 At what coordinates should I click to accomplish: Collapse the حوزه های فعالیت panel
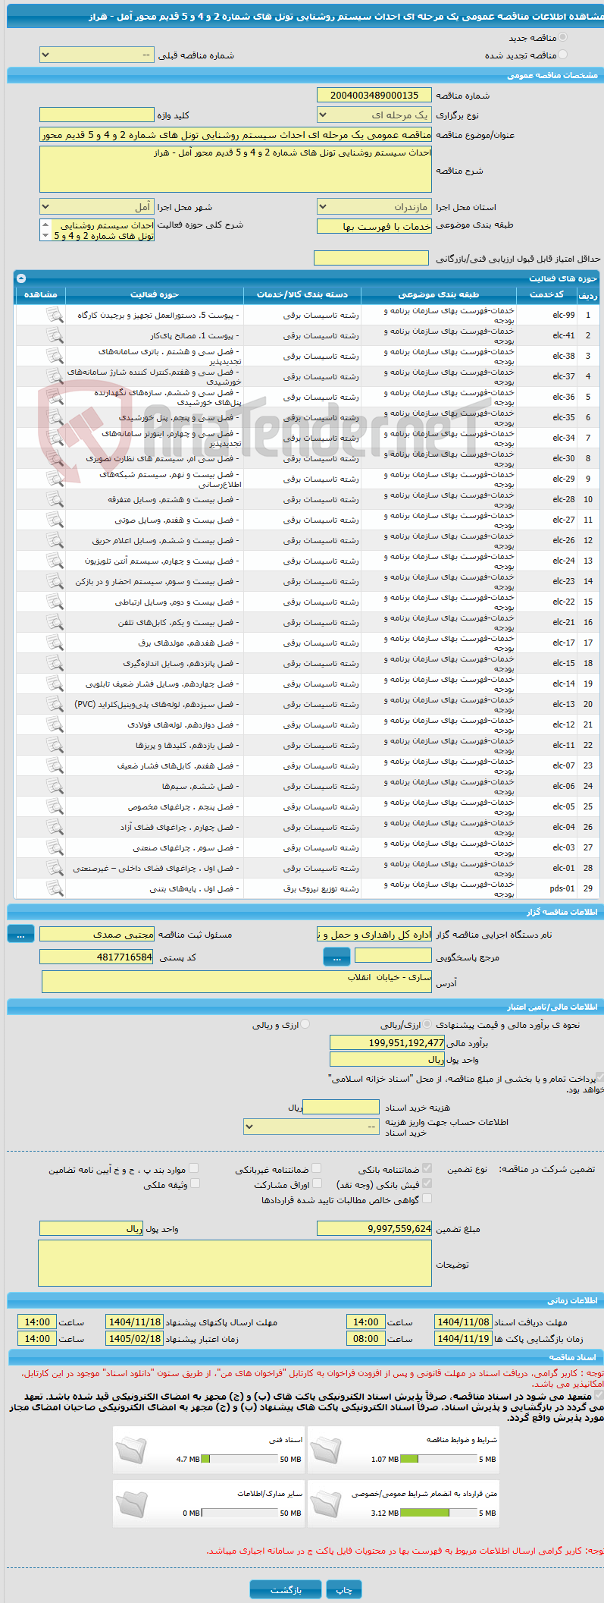(21, 278)
